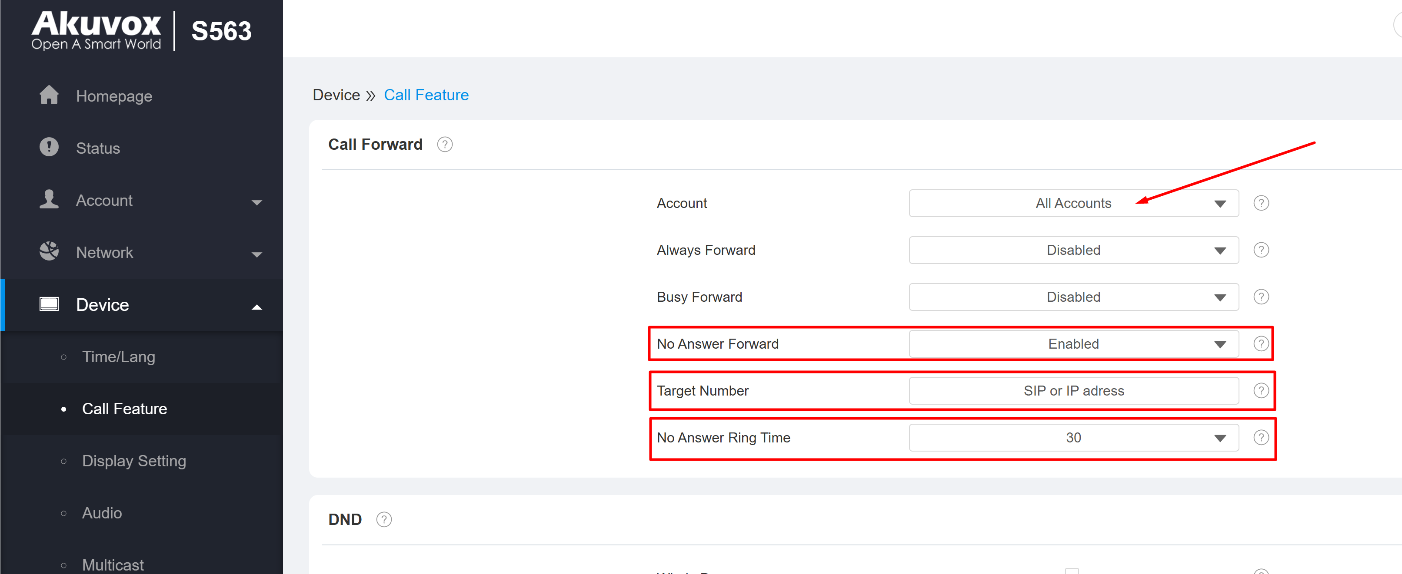Click the Busy Forward label
This screenshot has height=574, width=1402.
(699, 297)
